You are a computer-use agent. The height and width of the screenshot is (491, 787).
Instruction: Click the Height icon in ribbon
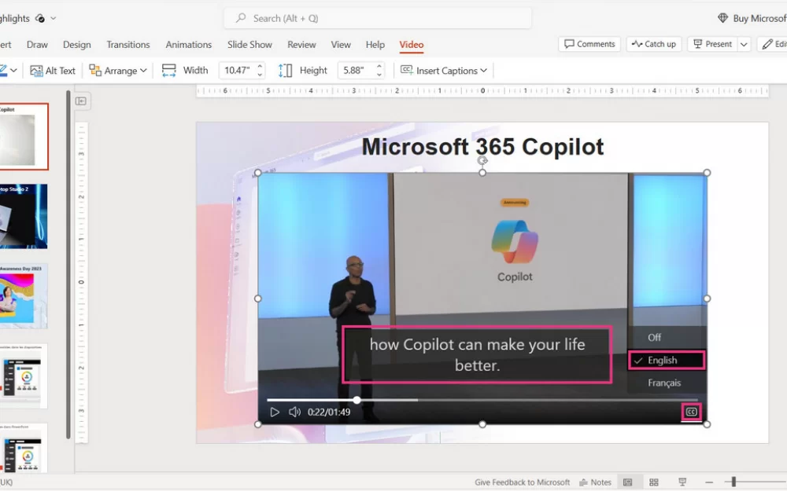pyautogui.click(x=285, y=71)
